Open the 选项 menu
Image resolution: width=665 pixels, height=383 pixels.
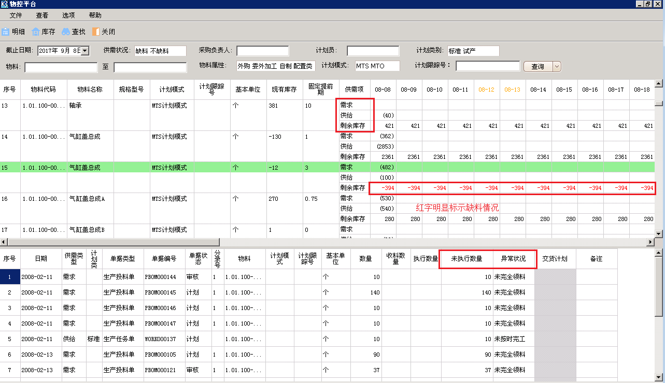[x=68, y=16]
